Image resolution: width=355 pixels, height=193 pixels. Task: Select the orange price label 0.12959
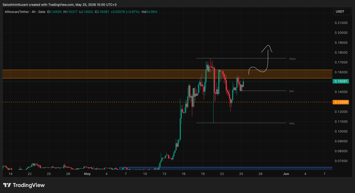[341, 102]
